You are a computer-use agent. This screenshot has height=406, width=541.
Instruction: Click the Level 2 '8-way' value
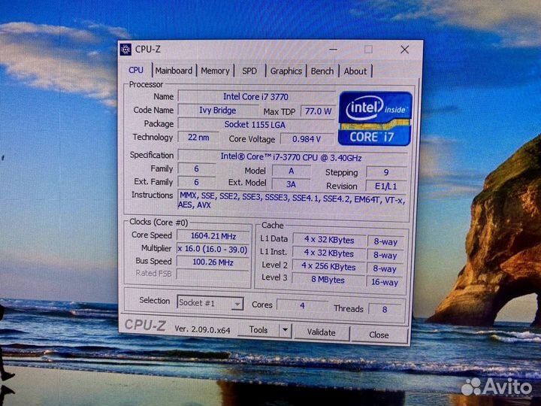(x=385, y=268)
